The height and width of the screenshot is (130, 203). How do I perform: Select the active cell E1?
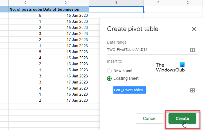click(x=116, y=9)
